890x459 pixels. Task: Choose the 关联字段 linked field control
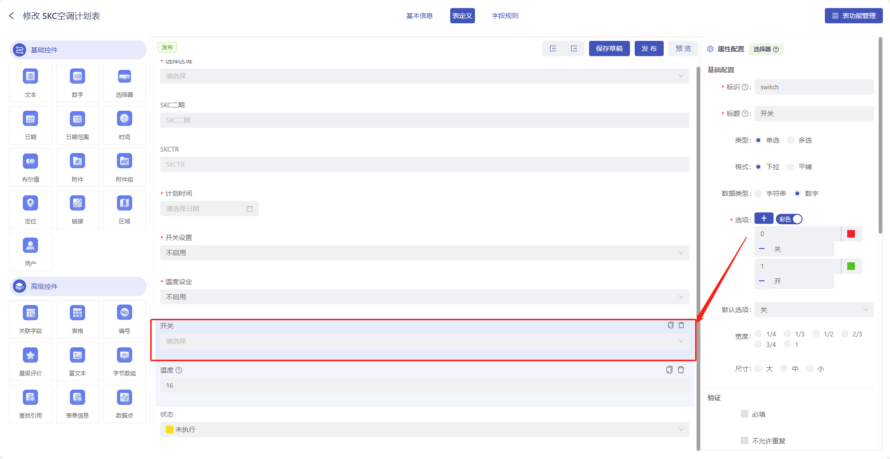pyautogui.click(x=30, y=319)
